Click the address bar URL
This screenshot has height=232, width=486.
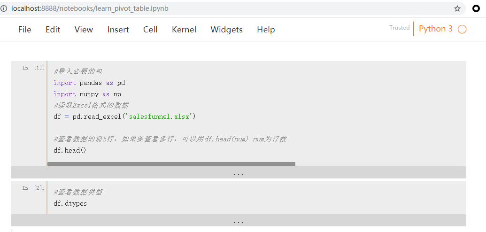(90, 8)
